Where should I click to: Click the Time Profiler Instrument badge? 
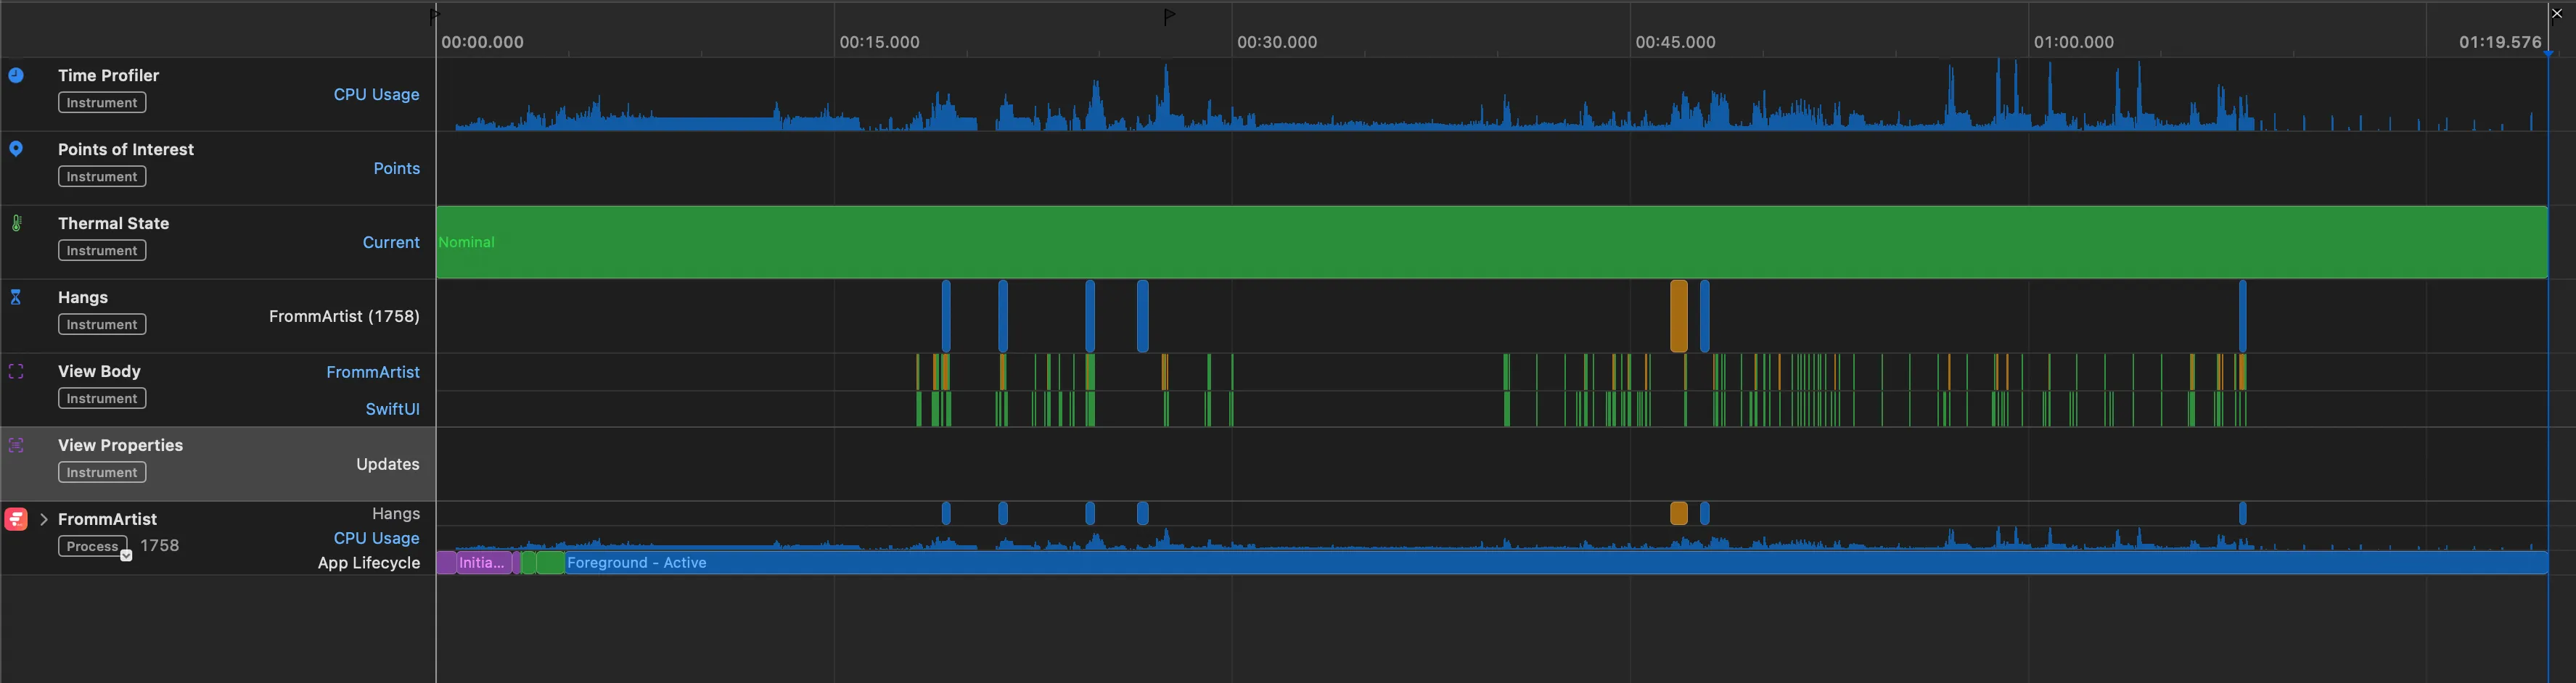102,103
